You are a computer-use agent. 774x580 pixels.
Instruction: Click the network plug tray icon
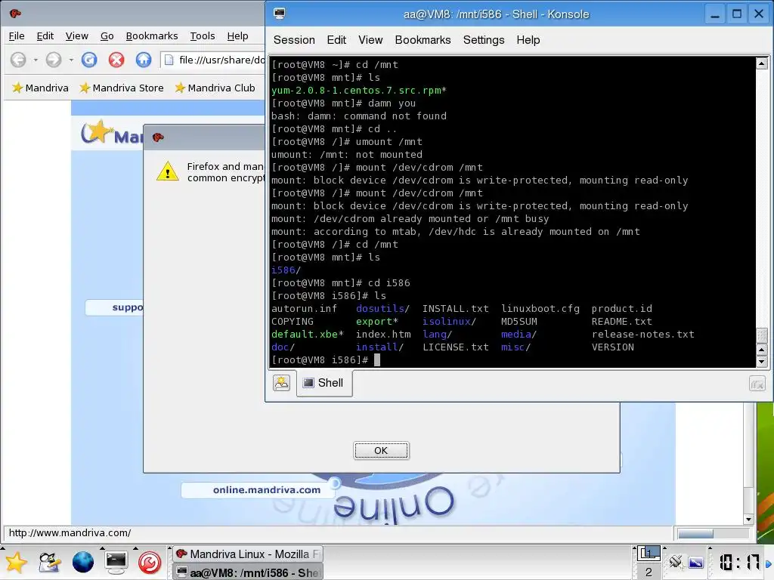(676, 562)
